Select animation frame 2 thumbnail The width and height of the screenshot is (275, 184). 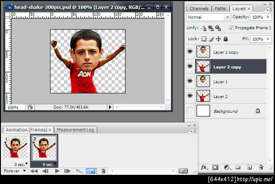click(44, 148)
